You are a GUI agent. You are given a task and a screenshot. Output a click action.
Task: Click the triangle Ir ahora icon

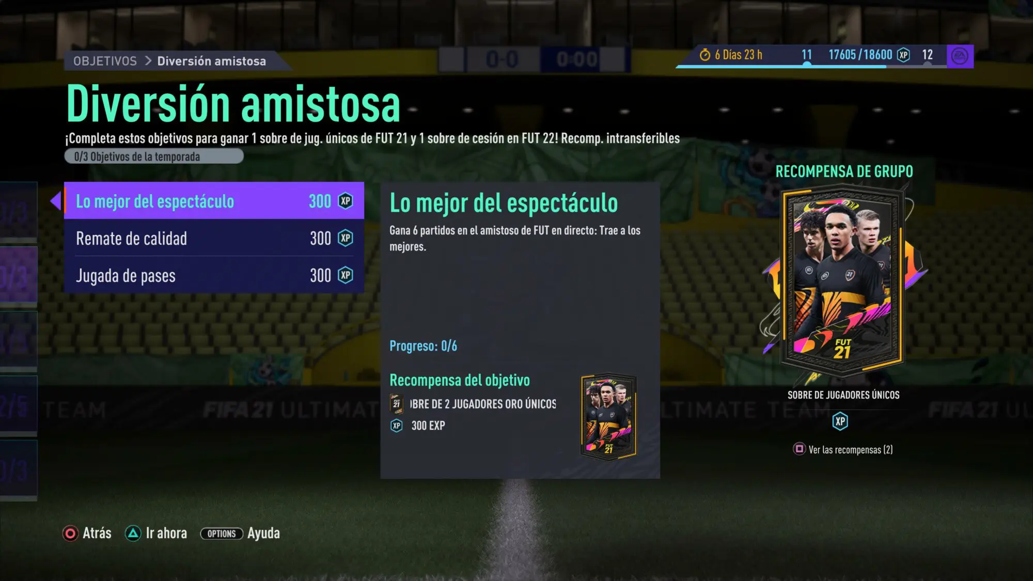tap(133, 533)
